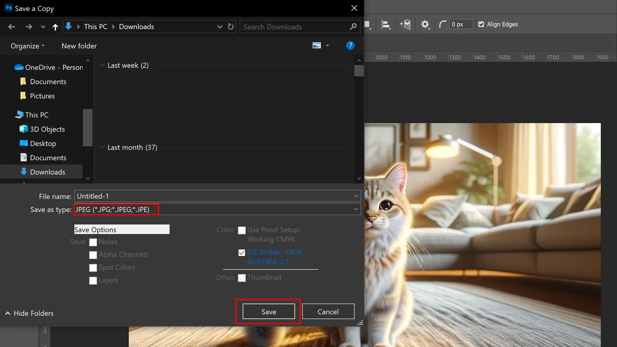The image size is (617, 347).
Task: Expand the breadcrumb root chevron
Action: click(78, 27)
